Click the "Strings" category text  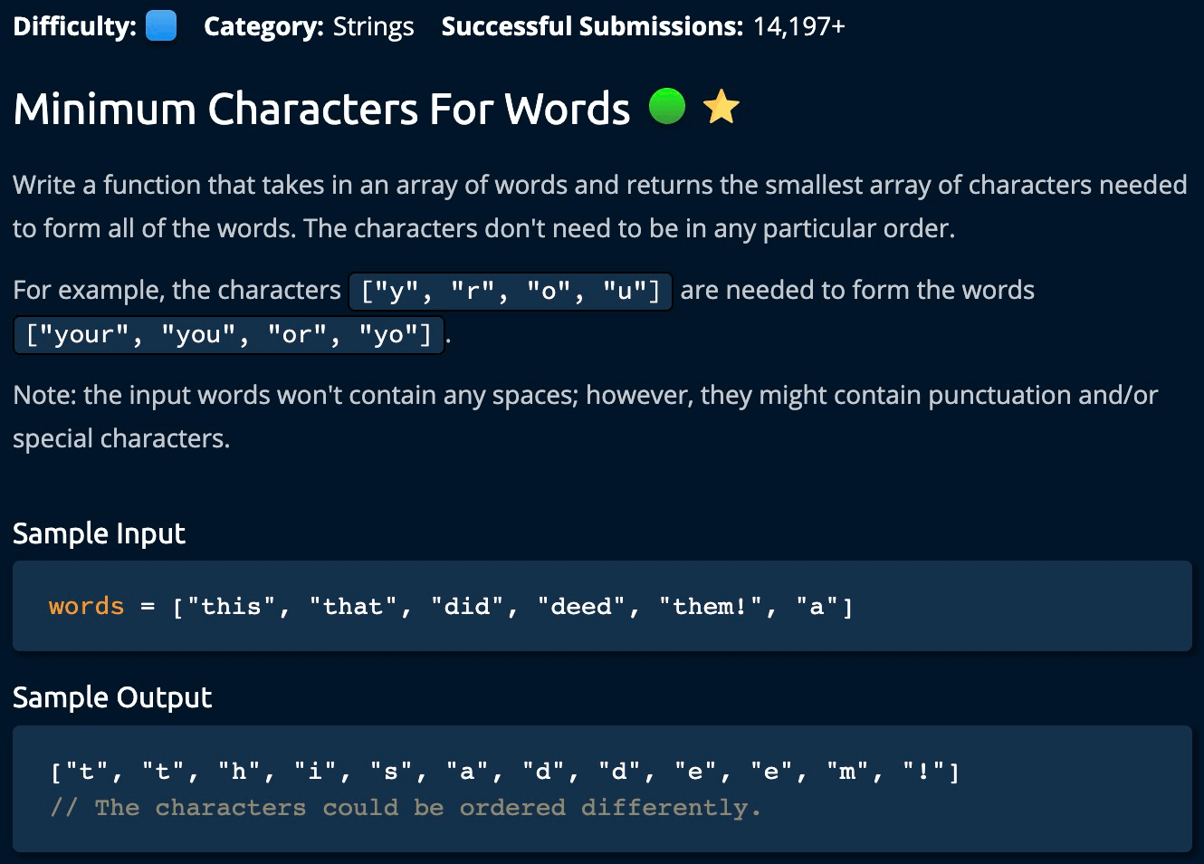click(373, 26)
